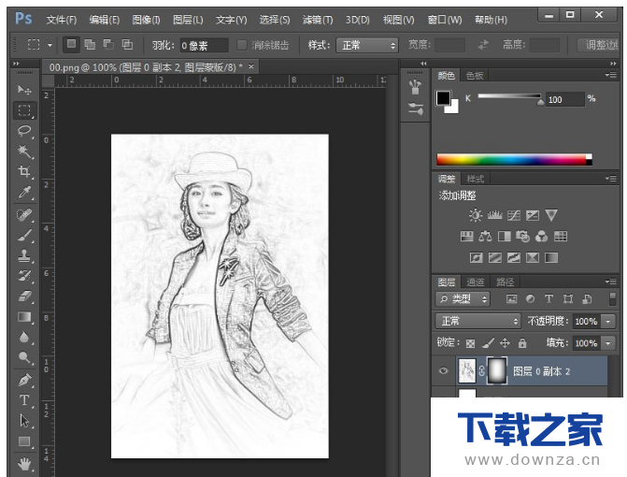Add an Invert adjustment
Screen dimensions: 627x477
tap(476, 258)
